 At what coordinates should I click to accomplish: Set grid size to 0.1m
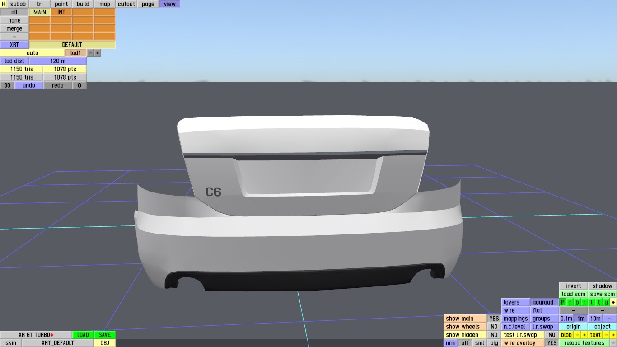566,319
